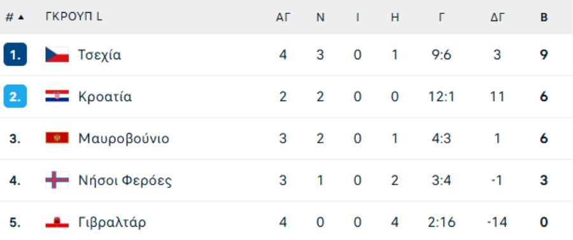
Task: Select the Μαυροβούνιο team name
Action: point(124,139)
